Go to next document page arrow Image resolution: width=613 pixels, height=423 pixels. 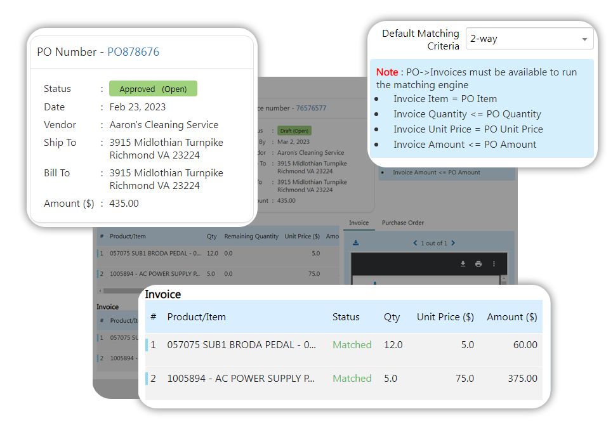pos(453,243)
